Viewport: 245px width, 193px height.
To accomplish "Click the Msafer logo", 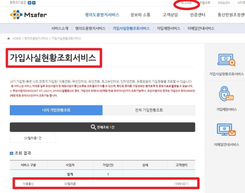I will (28, 15).
